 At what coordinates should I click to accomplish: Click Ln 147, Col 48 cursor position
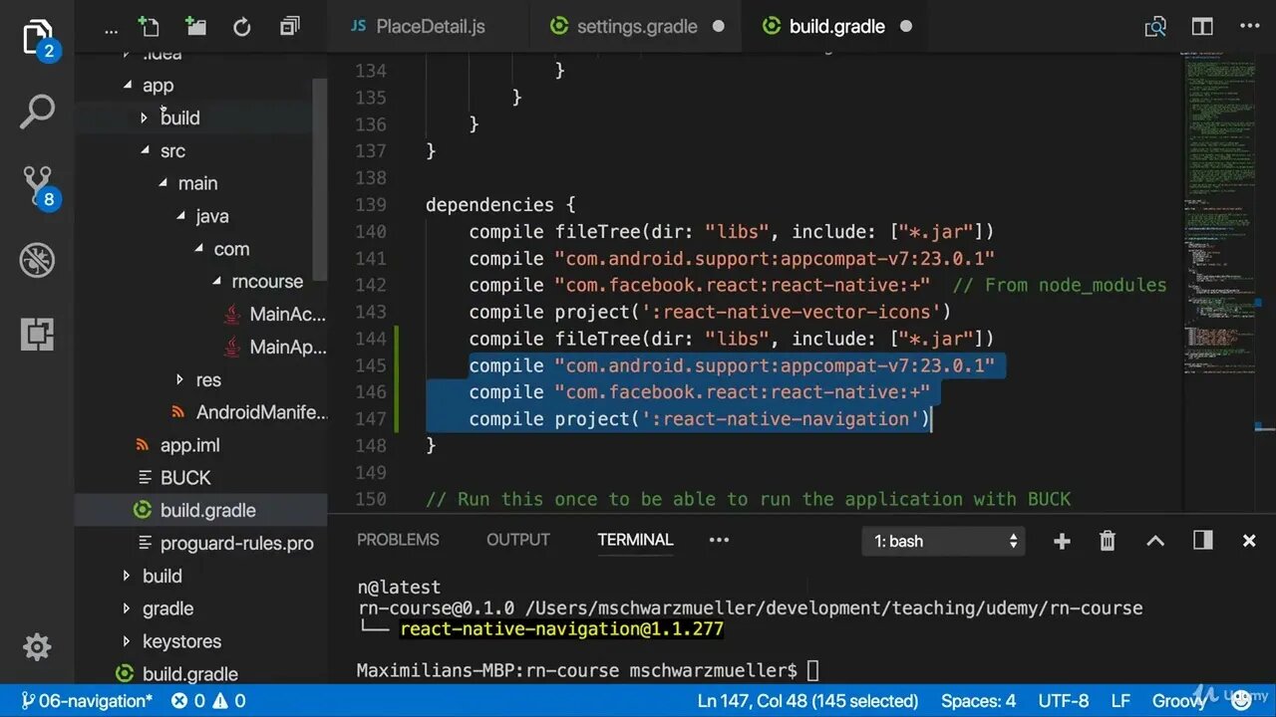click(x=807, y=701)
